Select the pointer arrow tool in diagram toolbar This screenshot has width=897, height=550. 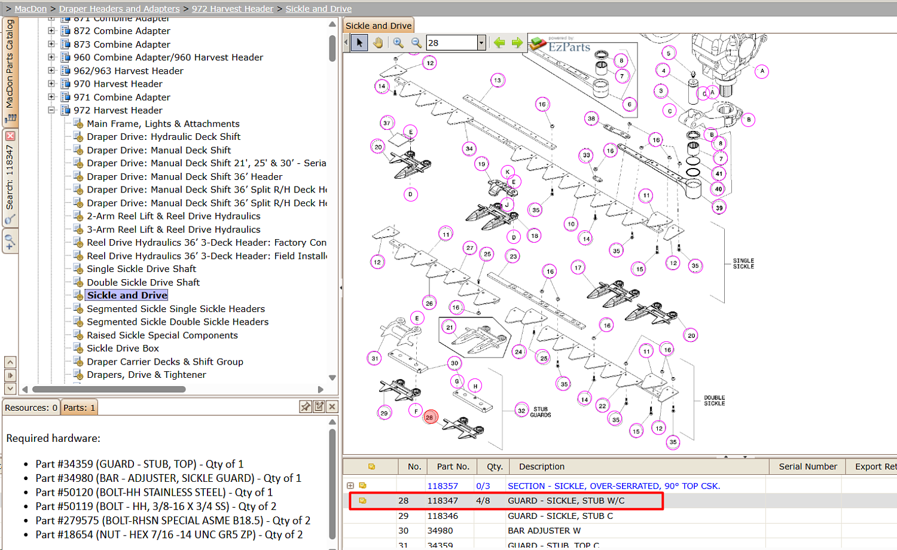(x=359, y=42)
